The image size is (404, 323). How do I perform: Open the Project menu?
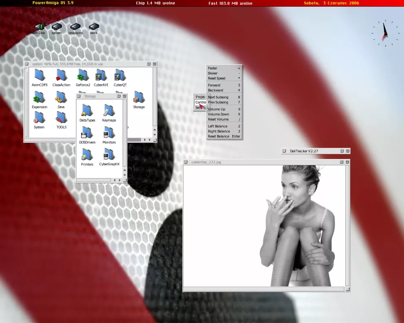point(200,97)
